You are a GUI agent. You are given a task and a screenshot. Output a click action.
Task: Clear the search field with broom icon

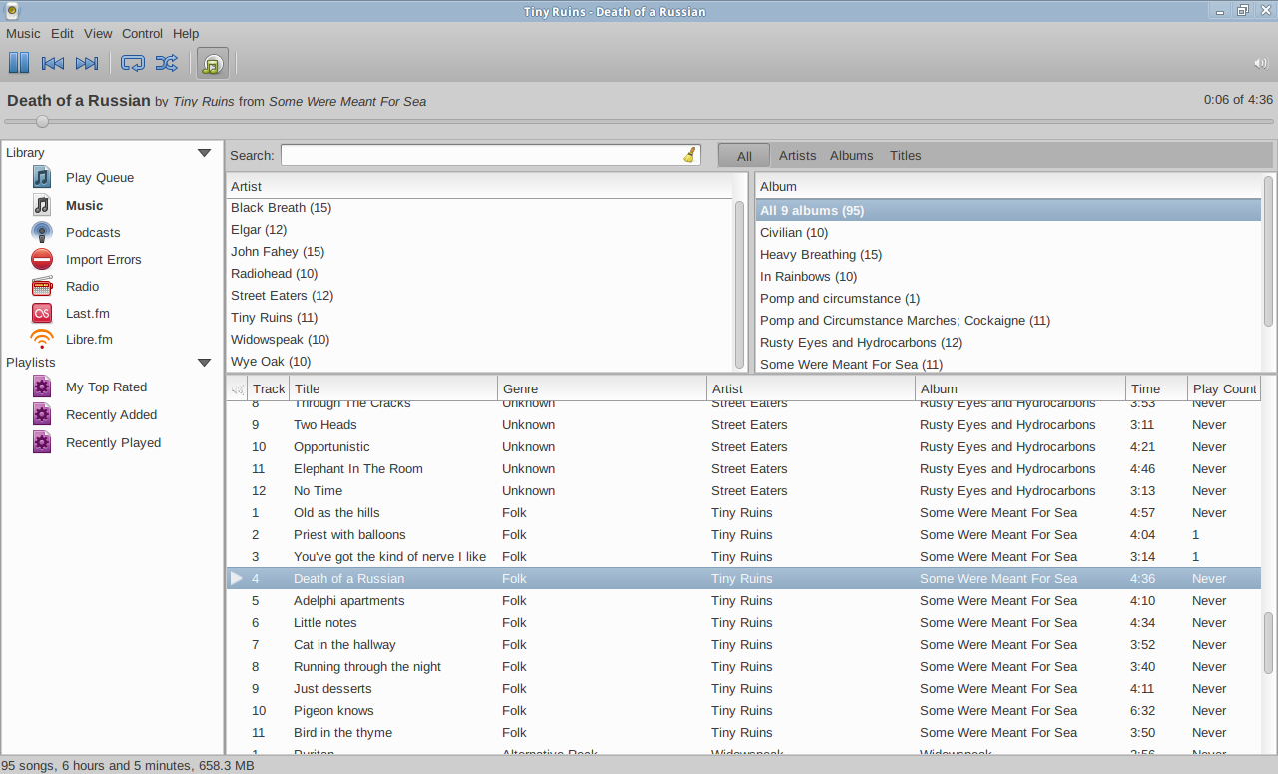coord(689,155)
